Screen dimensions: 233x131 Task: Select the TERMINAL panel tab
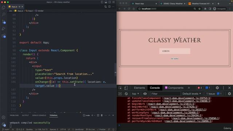(54, 115)
